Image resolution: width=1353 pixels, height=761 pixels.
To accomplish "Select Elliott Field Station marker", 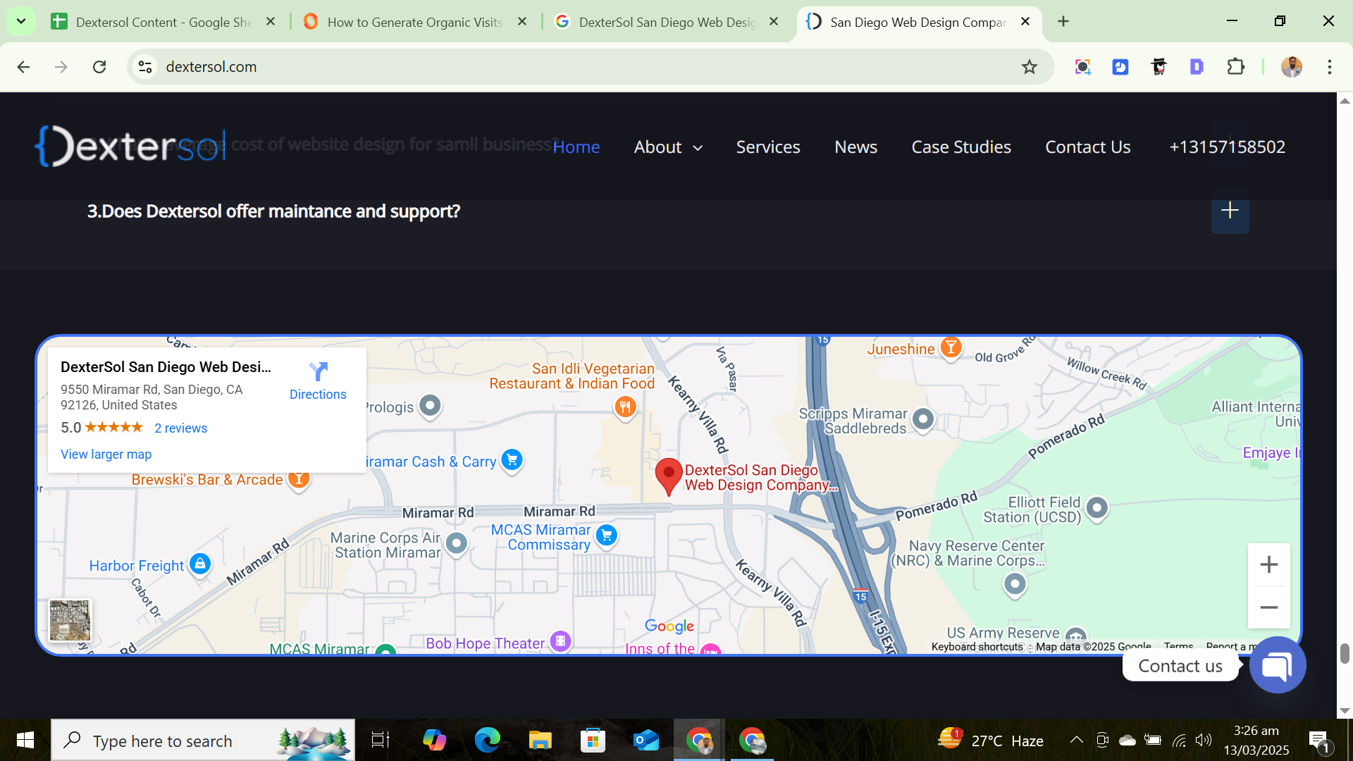I will coord(1096,508).
